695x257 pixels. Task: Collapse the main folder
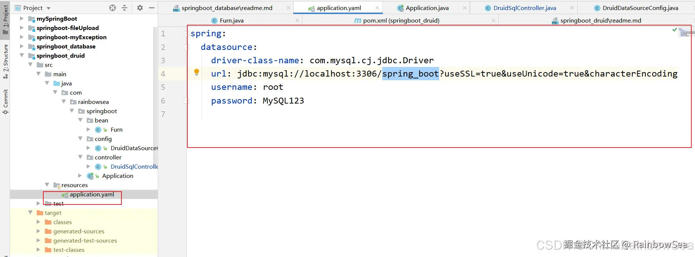point(39,74)
